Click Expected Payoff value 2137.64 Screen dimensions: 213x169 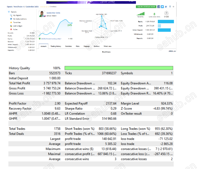point(111,103)
